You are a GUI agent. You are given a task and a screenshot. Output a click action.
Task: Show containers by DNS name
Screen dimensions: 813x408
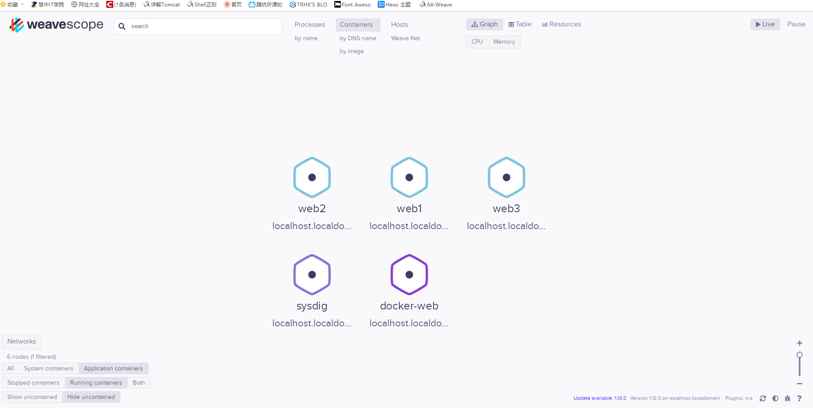[x=358, y=38]
